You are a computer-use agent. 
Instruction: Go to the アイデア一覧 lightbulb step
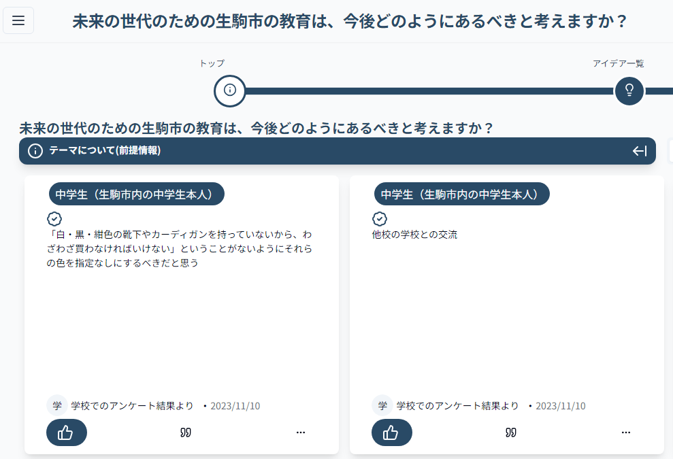pyautogui.click(x=629, y=90)
